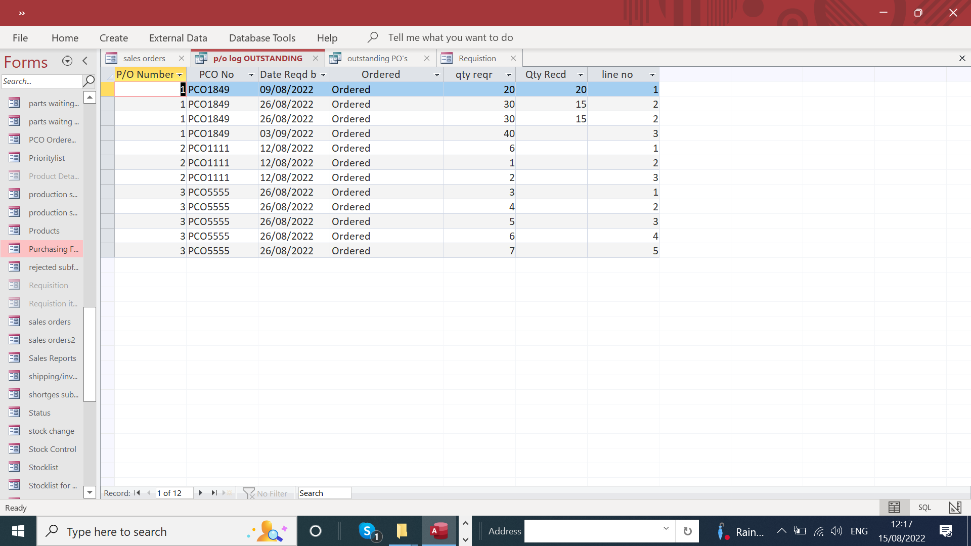Screen dimensions: 971x546
Task: Open the Forms pane options circle arrow
Action: point(67,61)
